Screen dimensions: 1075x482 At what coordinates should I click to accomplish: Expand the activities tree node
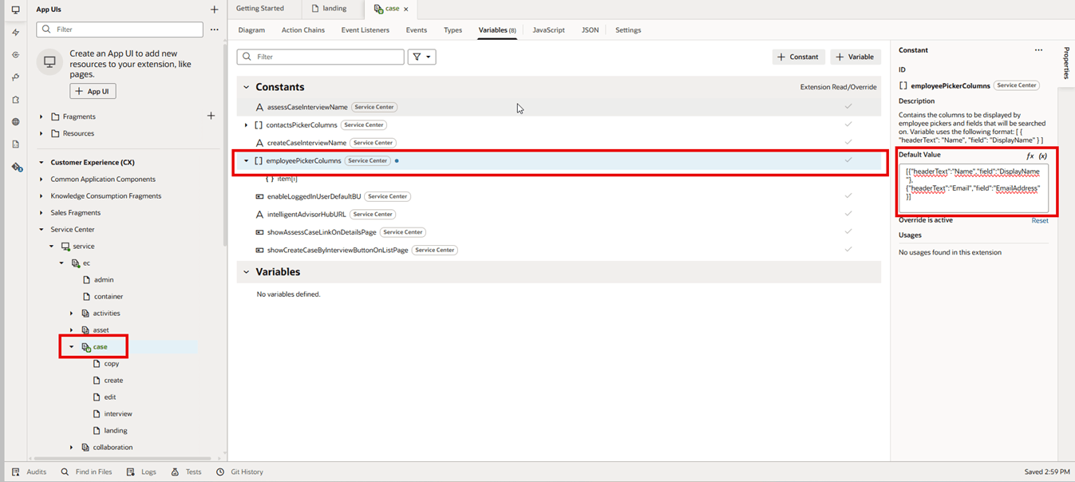(72, 314)
